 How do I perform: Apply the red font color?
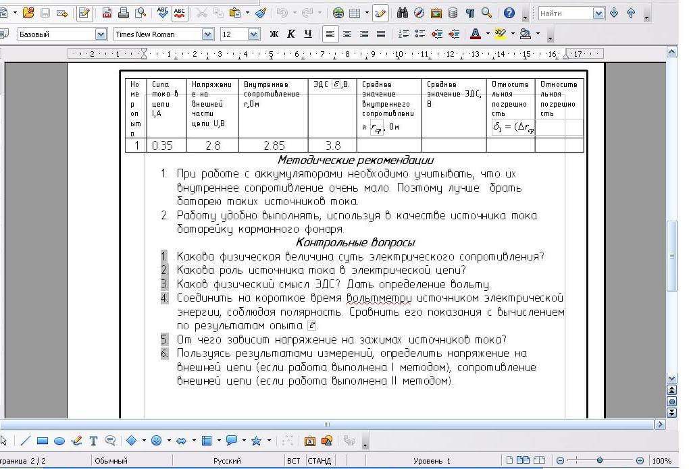[x=476, y=34]
